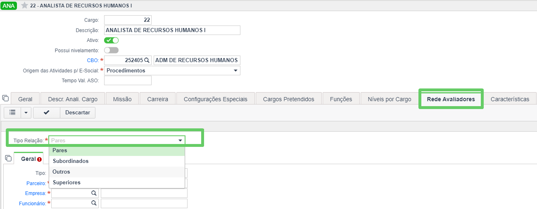Click the checkmark confirm button

[46, 112]
